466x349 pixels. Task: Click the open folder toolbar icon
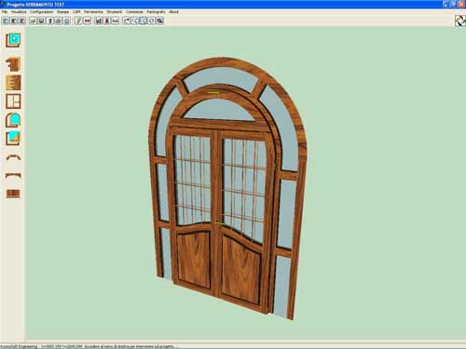[x=34, y=20]
